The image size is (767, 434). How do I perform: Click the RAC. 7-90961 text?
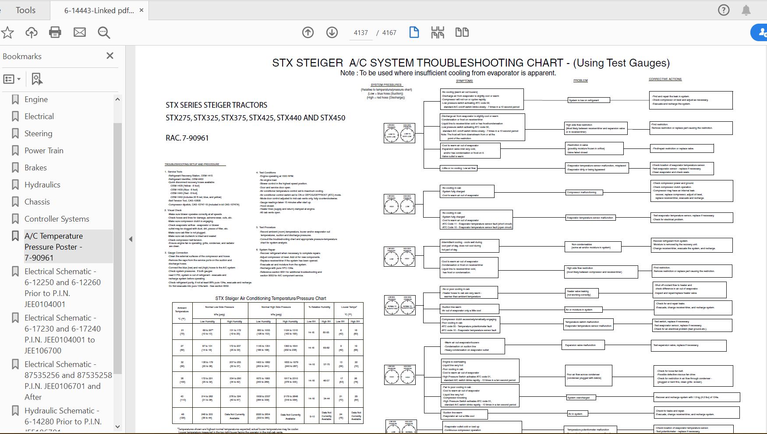187,138
